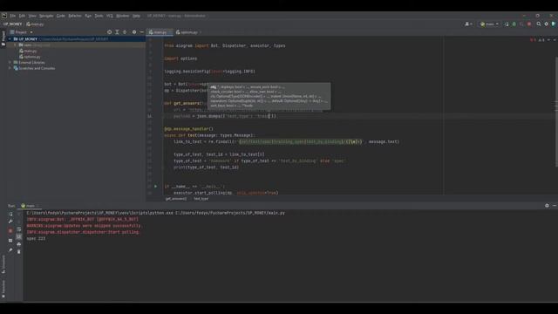Click the pin tab icon in Run panel

click(x=10, y=250)
